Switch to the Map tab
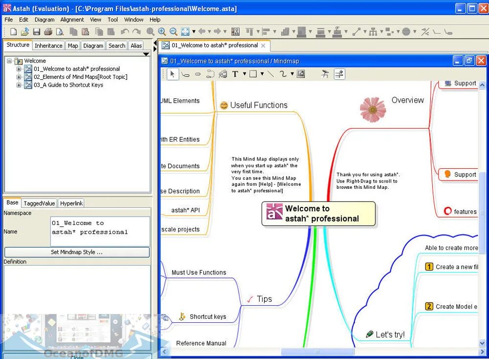Image resolution: width=489 pixels, height=359 pixels. [73, 45]
